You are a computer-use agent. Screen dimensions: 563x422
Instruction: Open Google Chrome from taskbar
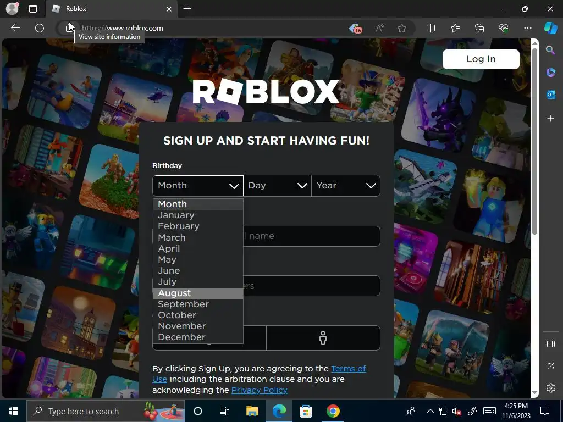[333, 411]
